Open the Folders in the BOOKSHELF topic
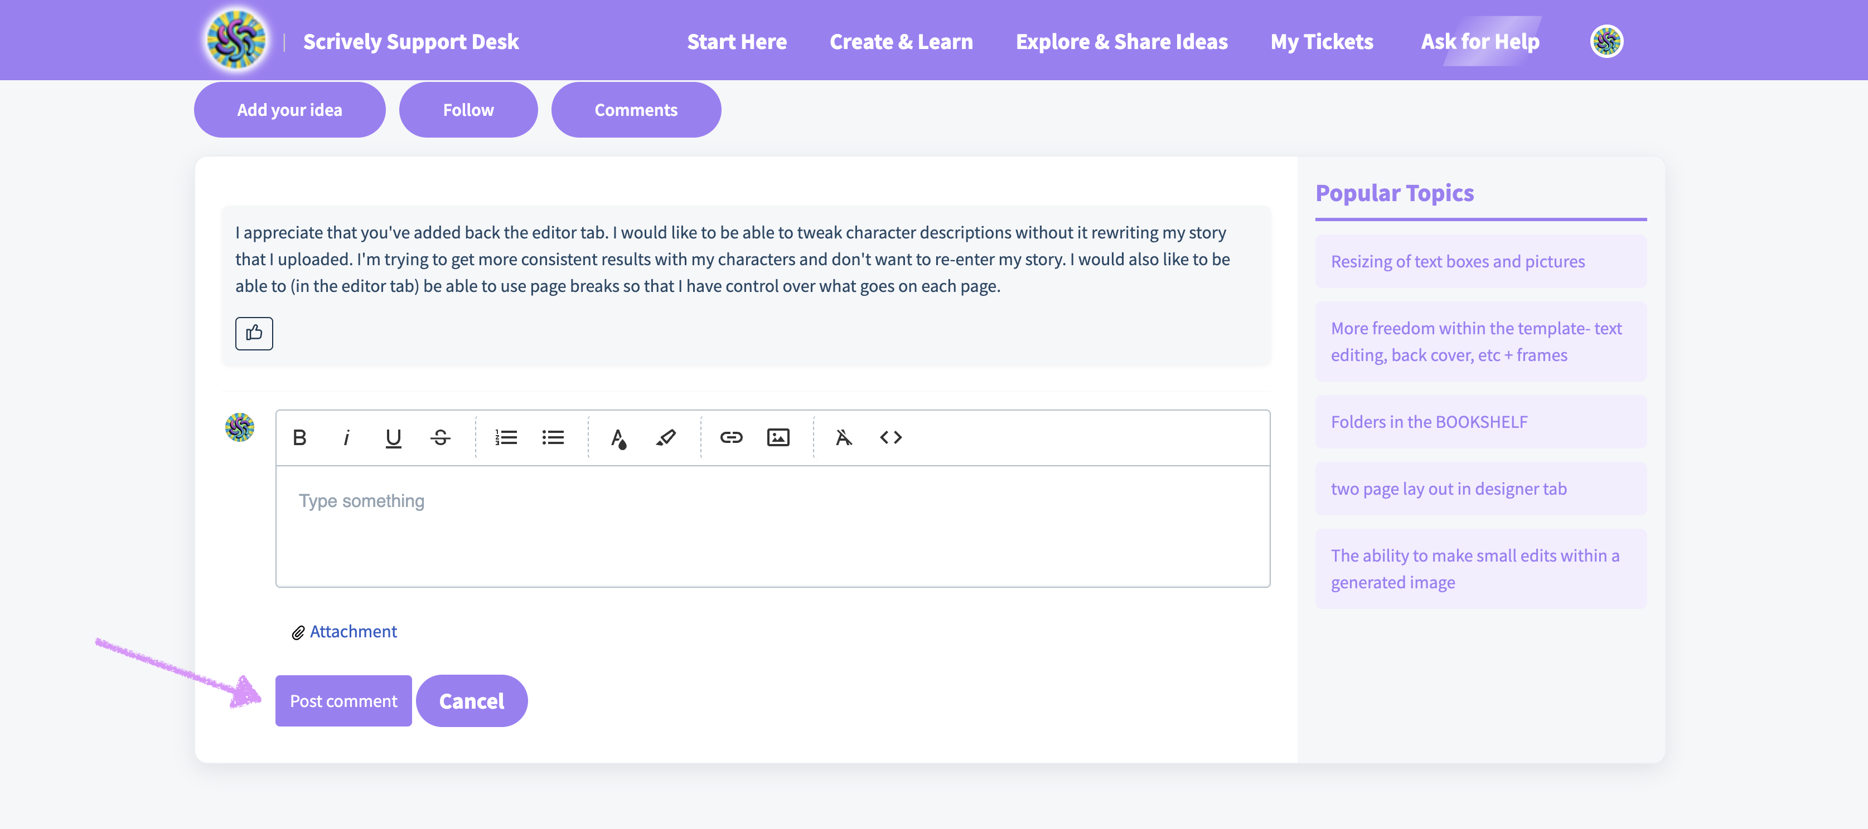The image size is (1868, 829). tap(1429, 422)
